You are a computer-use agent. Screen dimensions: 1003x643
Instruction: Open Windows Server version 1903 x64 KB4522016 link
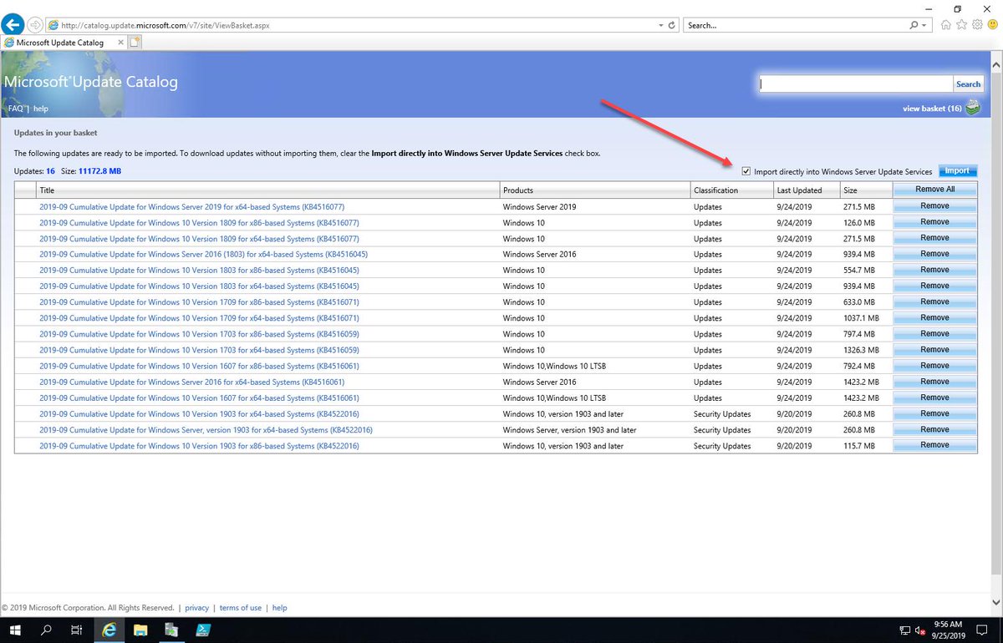[x=206, y=430]
